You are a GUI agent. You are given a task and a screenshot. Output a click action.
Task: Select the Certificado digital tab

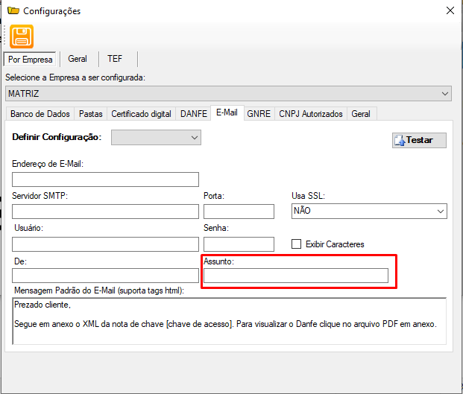tap(141, 114)
